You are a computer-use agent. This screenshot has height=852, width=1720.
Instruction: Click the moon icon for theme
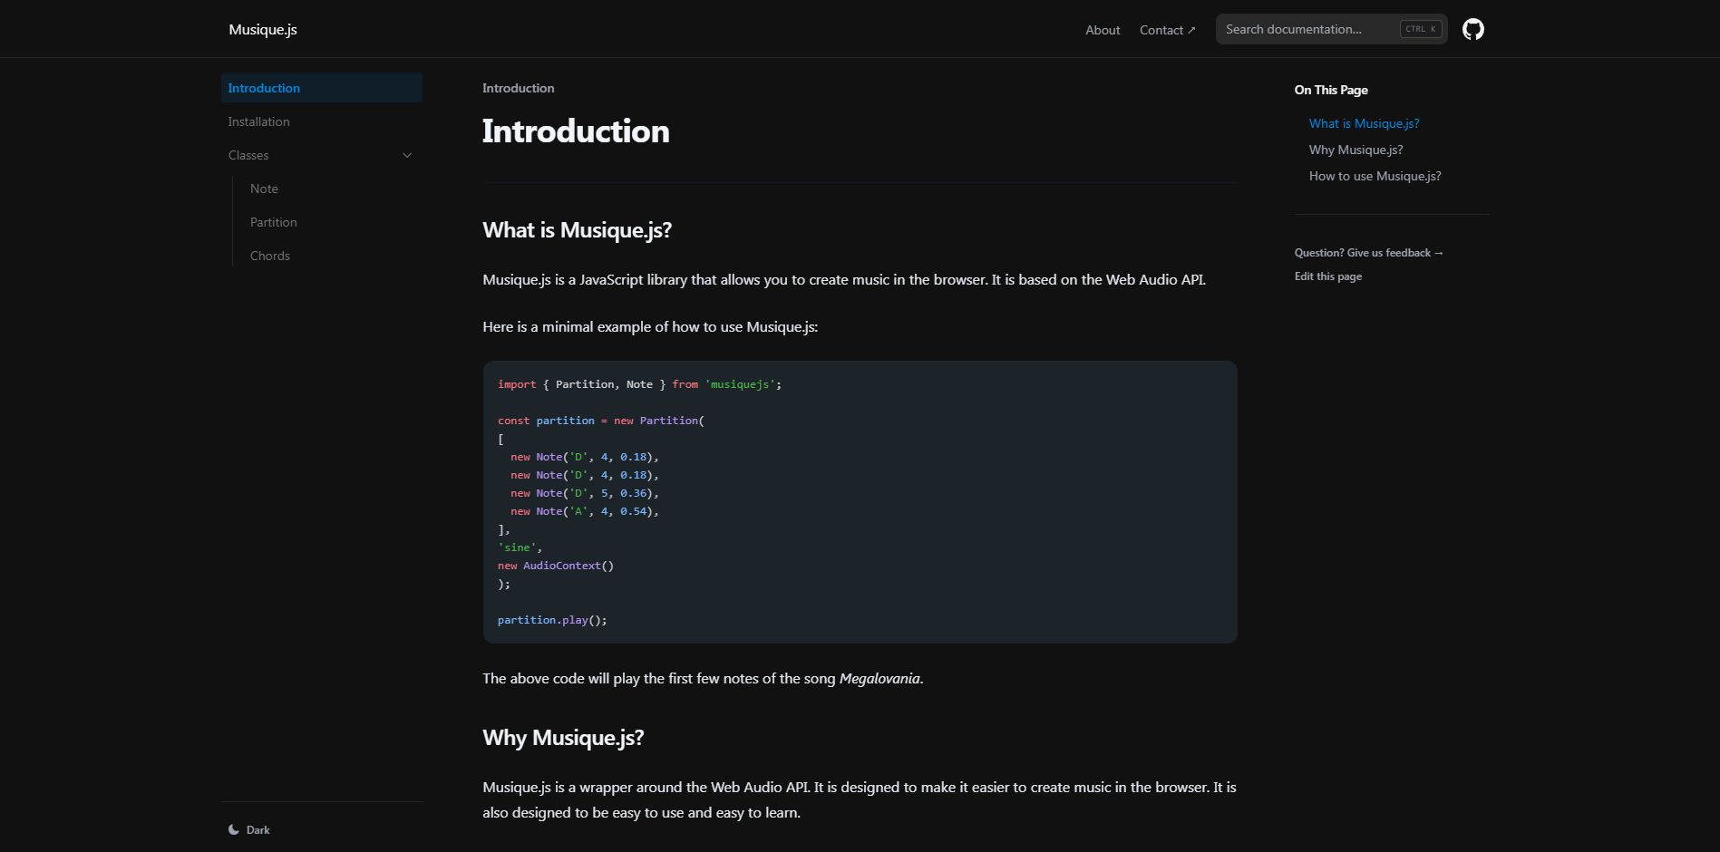pyautogui.click(x=234, y=829)
